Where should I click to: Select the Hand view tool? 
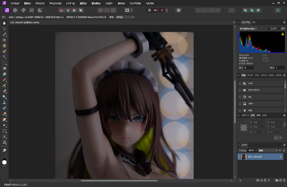click(x=4, y=23)
